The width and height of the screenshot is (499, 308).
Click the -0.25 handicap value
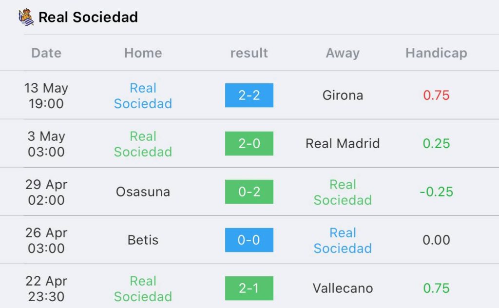point(436,192)
